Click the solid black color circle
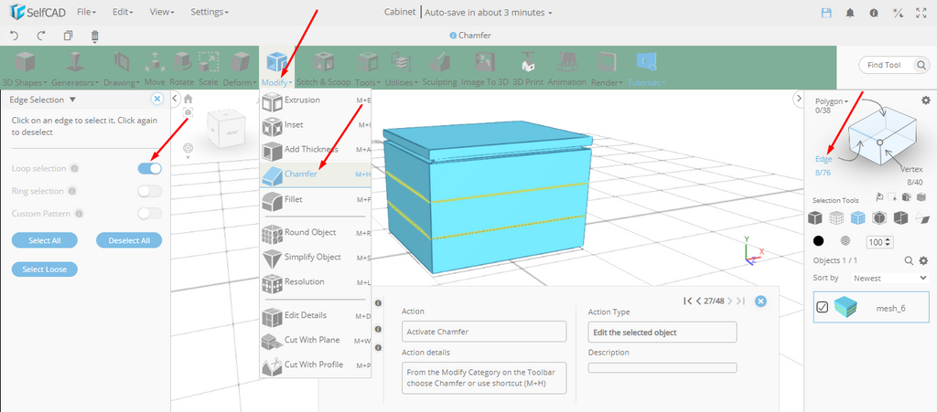The width and height of the screenshot is (937, 412). click(x=818, y=241)
